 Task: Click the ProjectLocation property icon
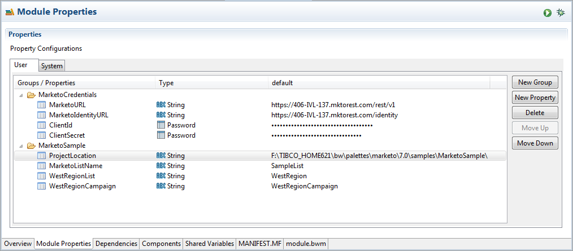coord(42,156)
